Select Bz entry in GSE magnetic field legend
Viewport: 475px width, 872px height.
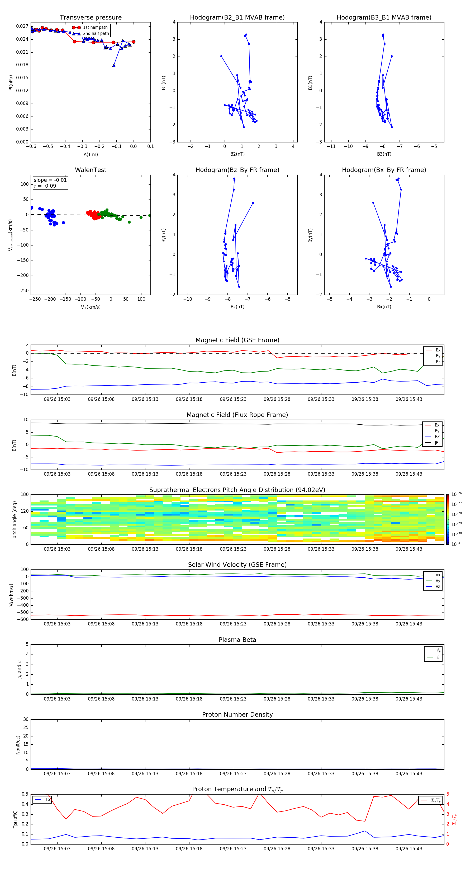coord(433,362)
